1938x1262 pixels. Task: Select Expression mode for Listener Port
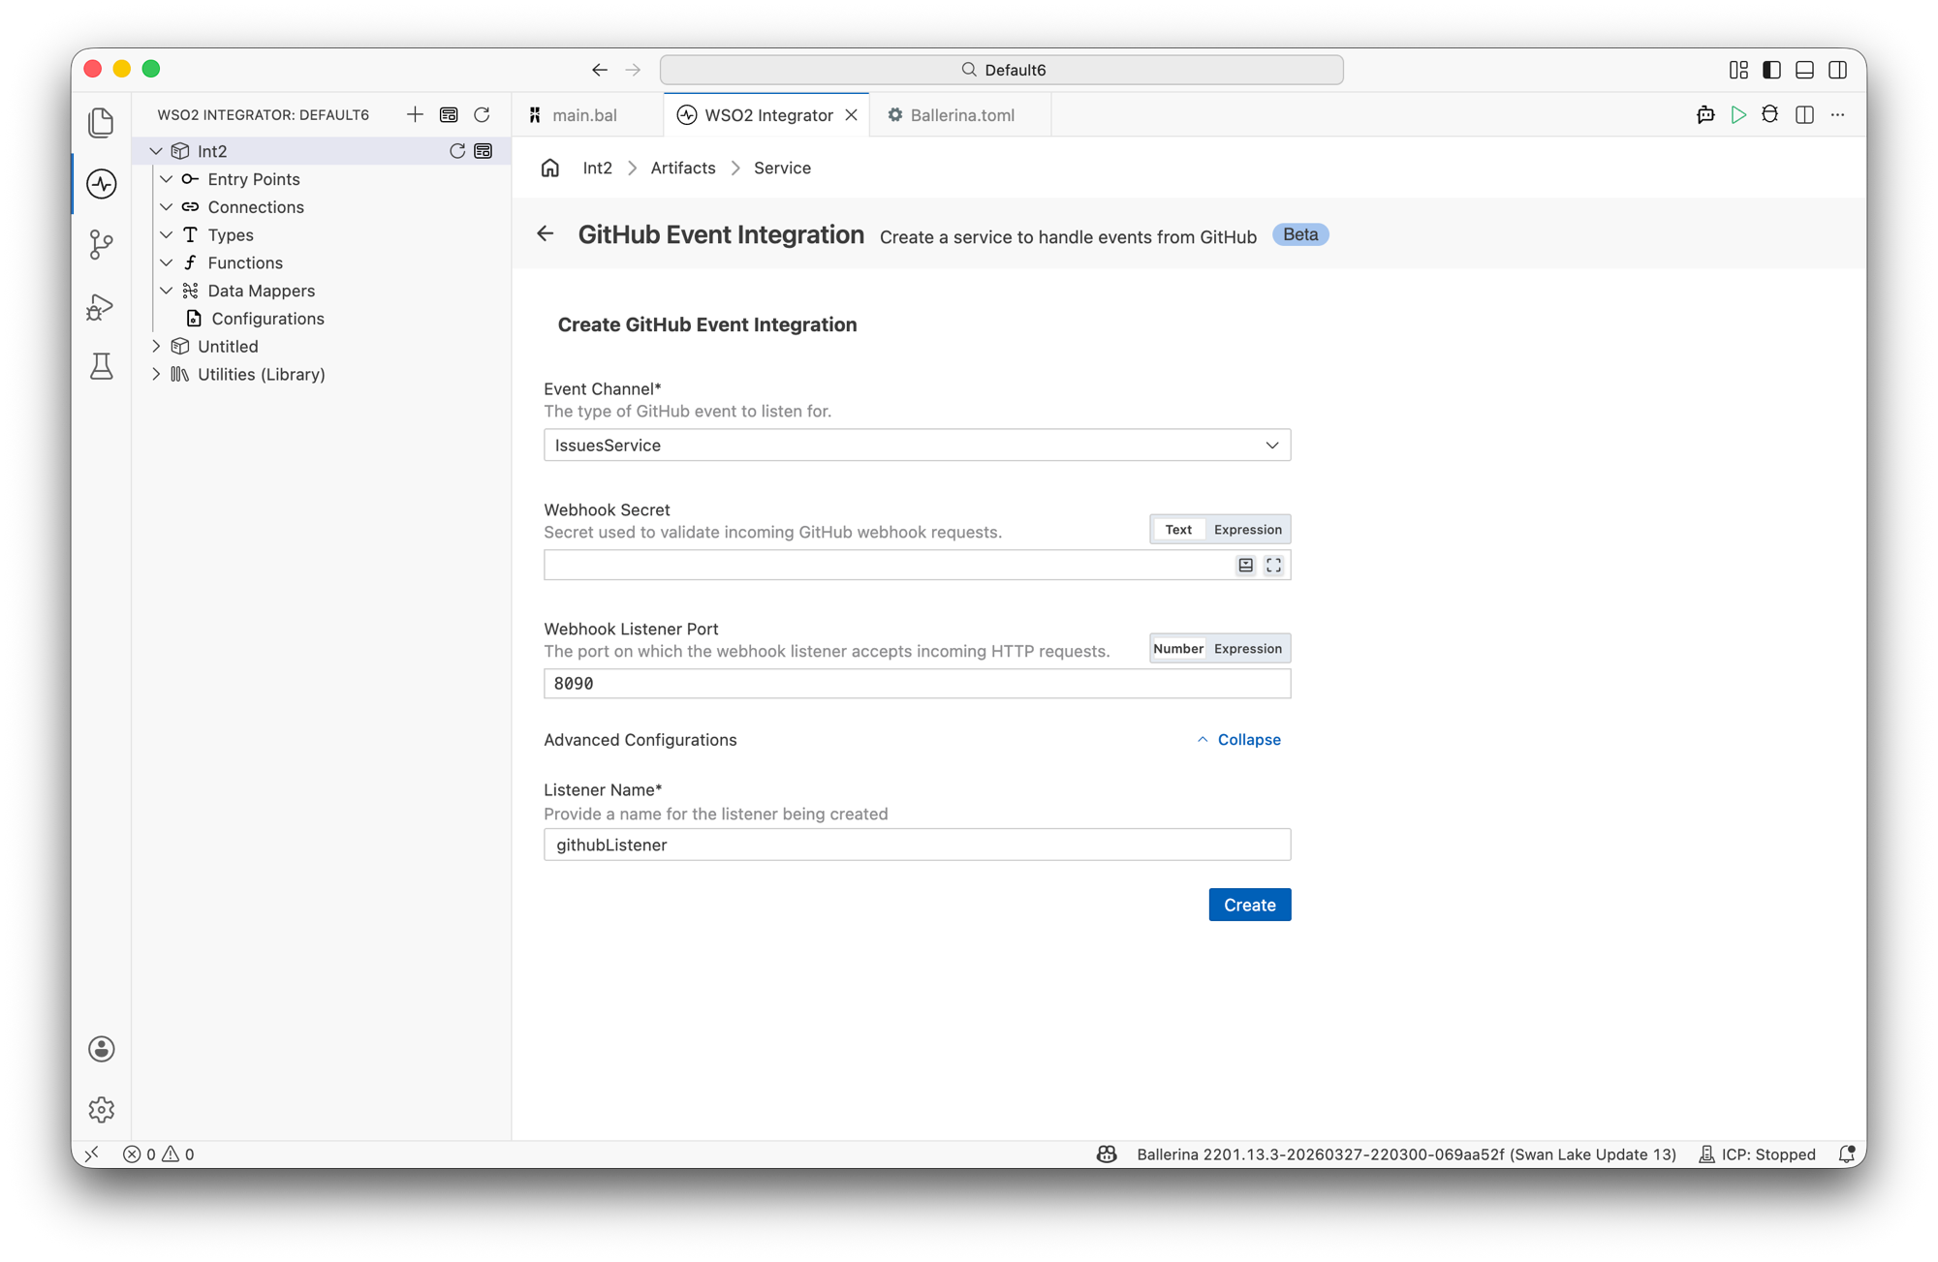pyautogui.click(x=1248, y=649)
